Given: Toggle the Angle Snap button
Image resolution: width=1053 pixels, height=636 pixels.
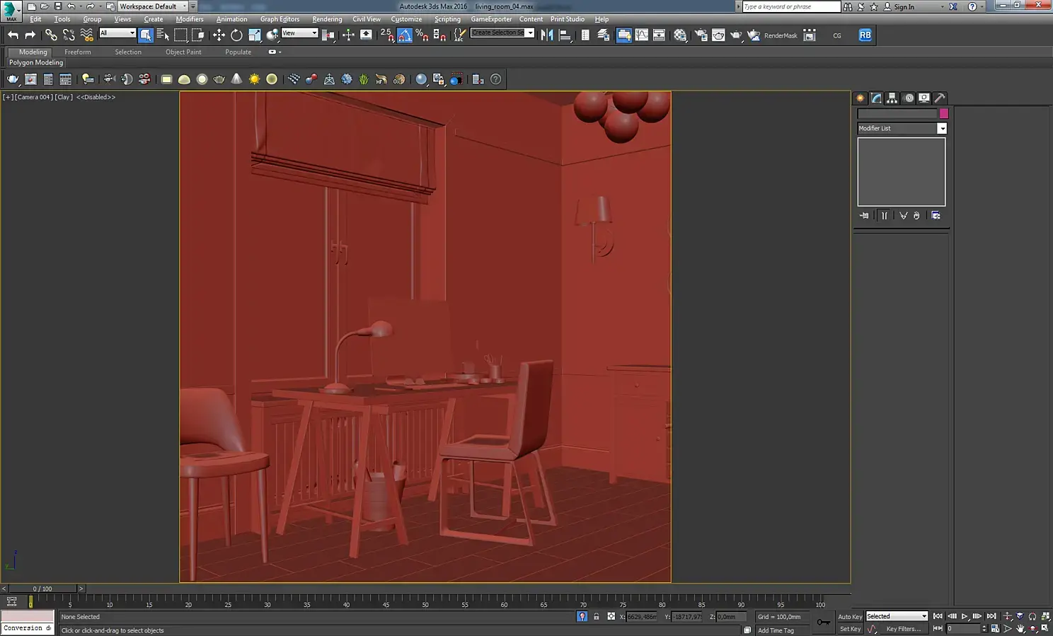Looking at the screenshot, I should [x=404, y=35].
